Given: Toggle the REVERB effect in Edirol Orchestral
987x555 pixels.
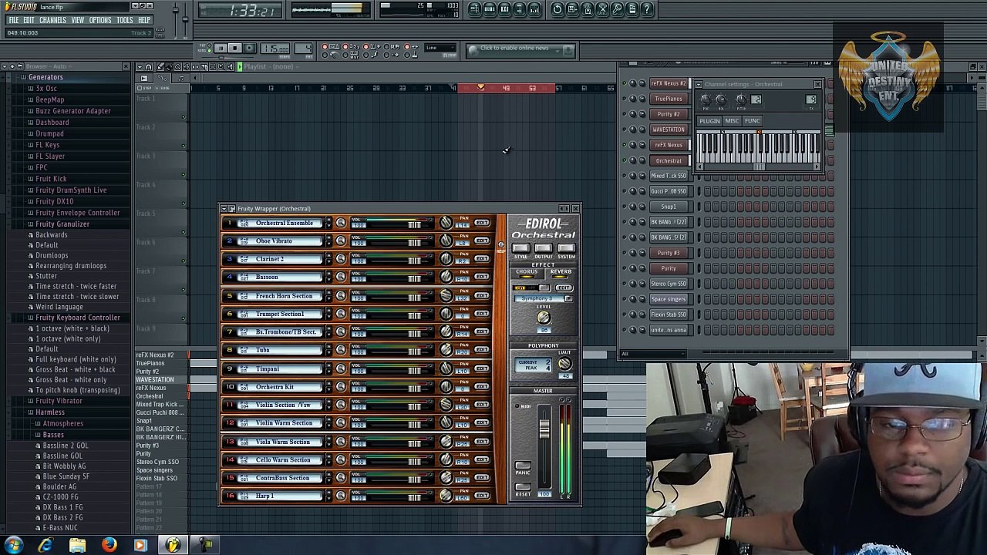Looking at the screenshot, I should coord(561,274).
